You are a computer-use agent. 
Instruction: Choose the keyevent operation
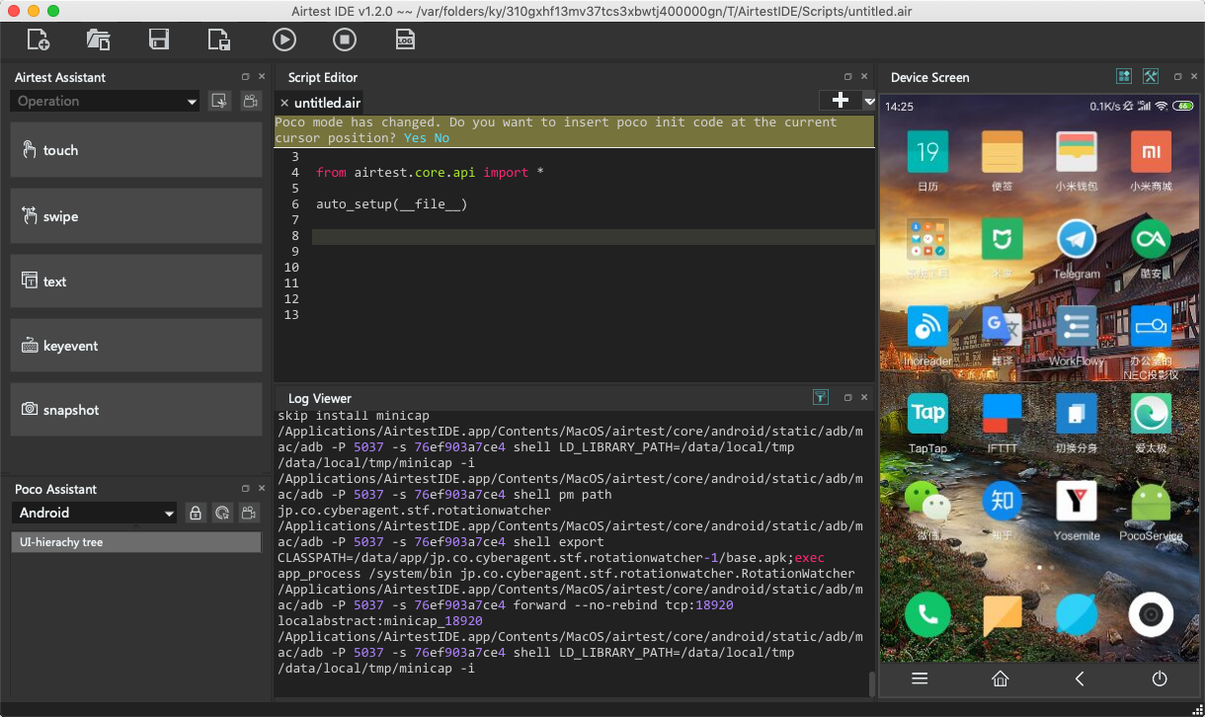click(136, 346)
